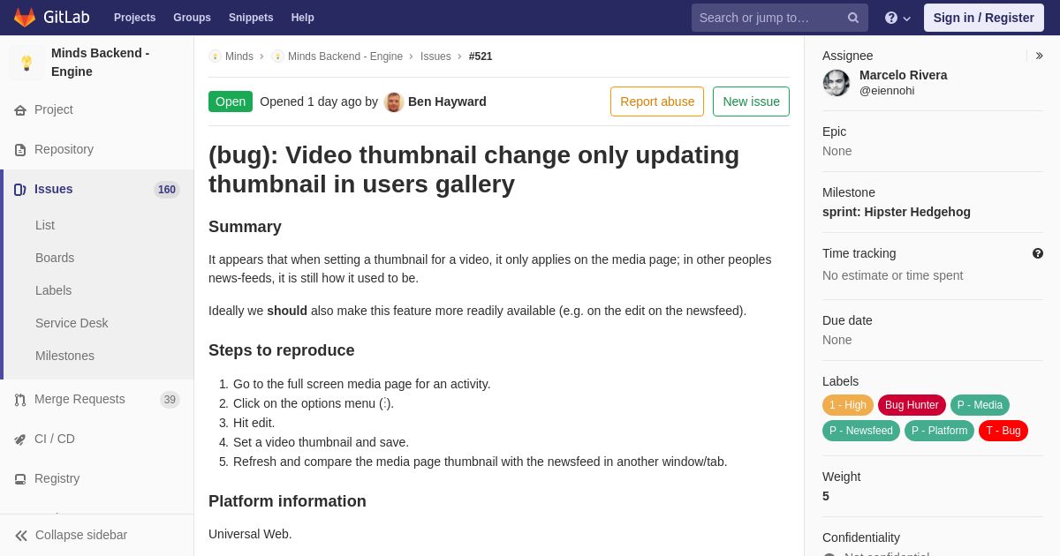Click the Platform information heading
Screen dimensions: 1060x556
point(287,501)
